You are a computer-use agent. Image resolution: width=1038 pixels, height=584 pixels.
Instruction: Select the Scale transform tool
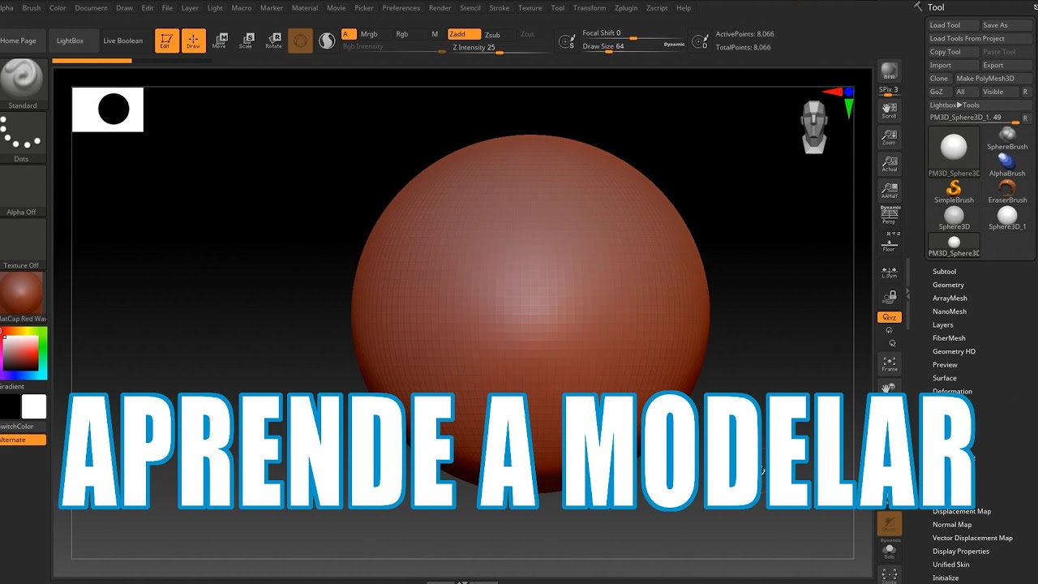coord(247,41)
